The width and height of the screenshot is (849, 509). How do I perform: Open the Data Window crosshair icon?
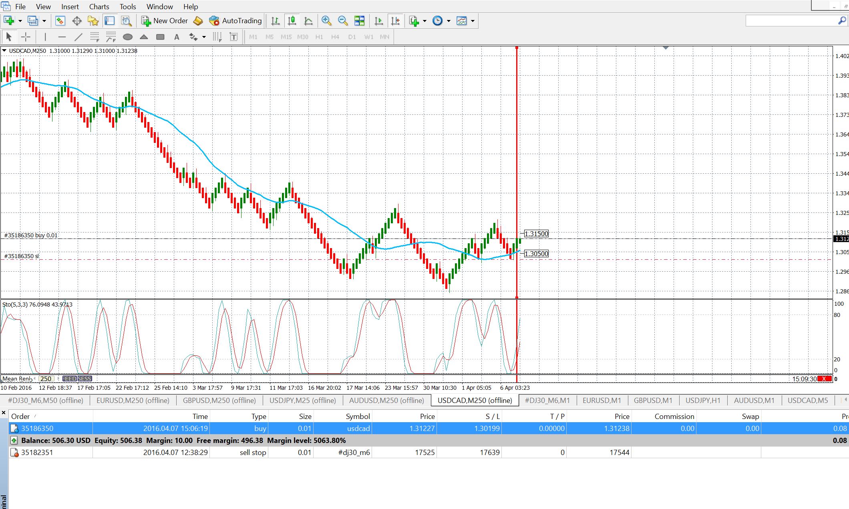tap(76, 21)
